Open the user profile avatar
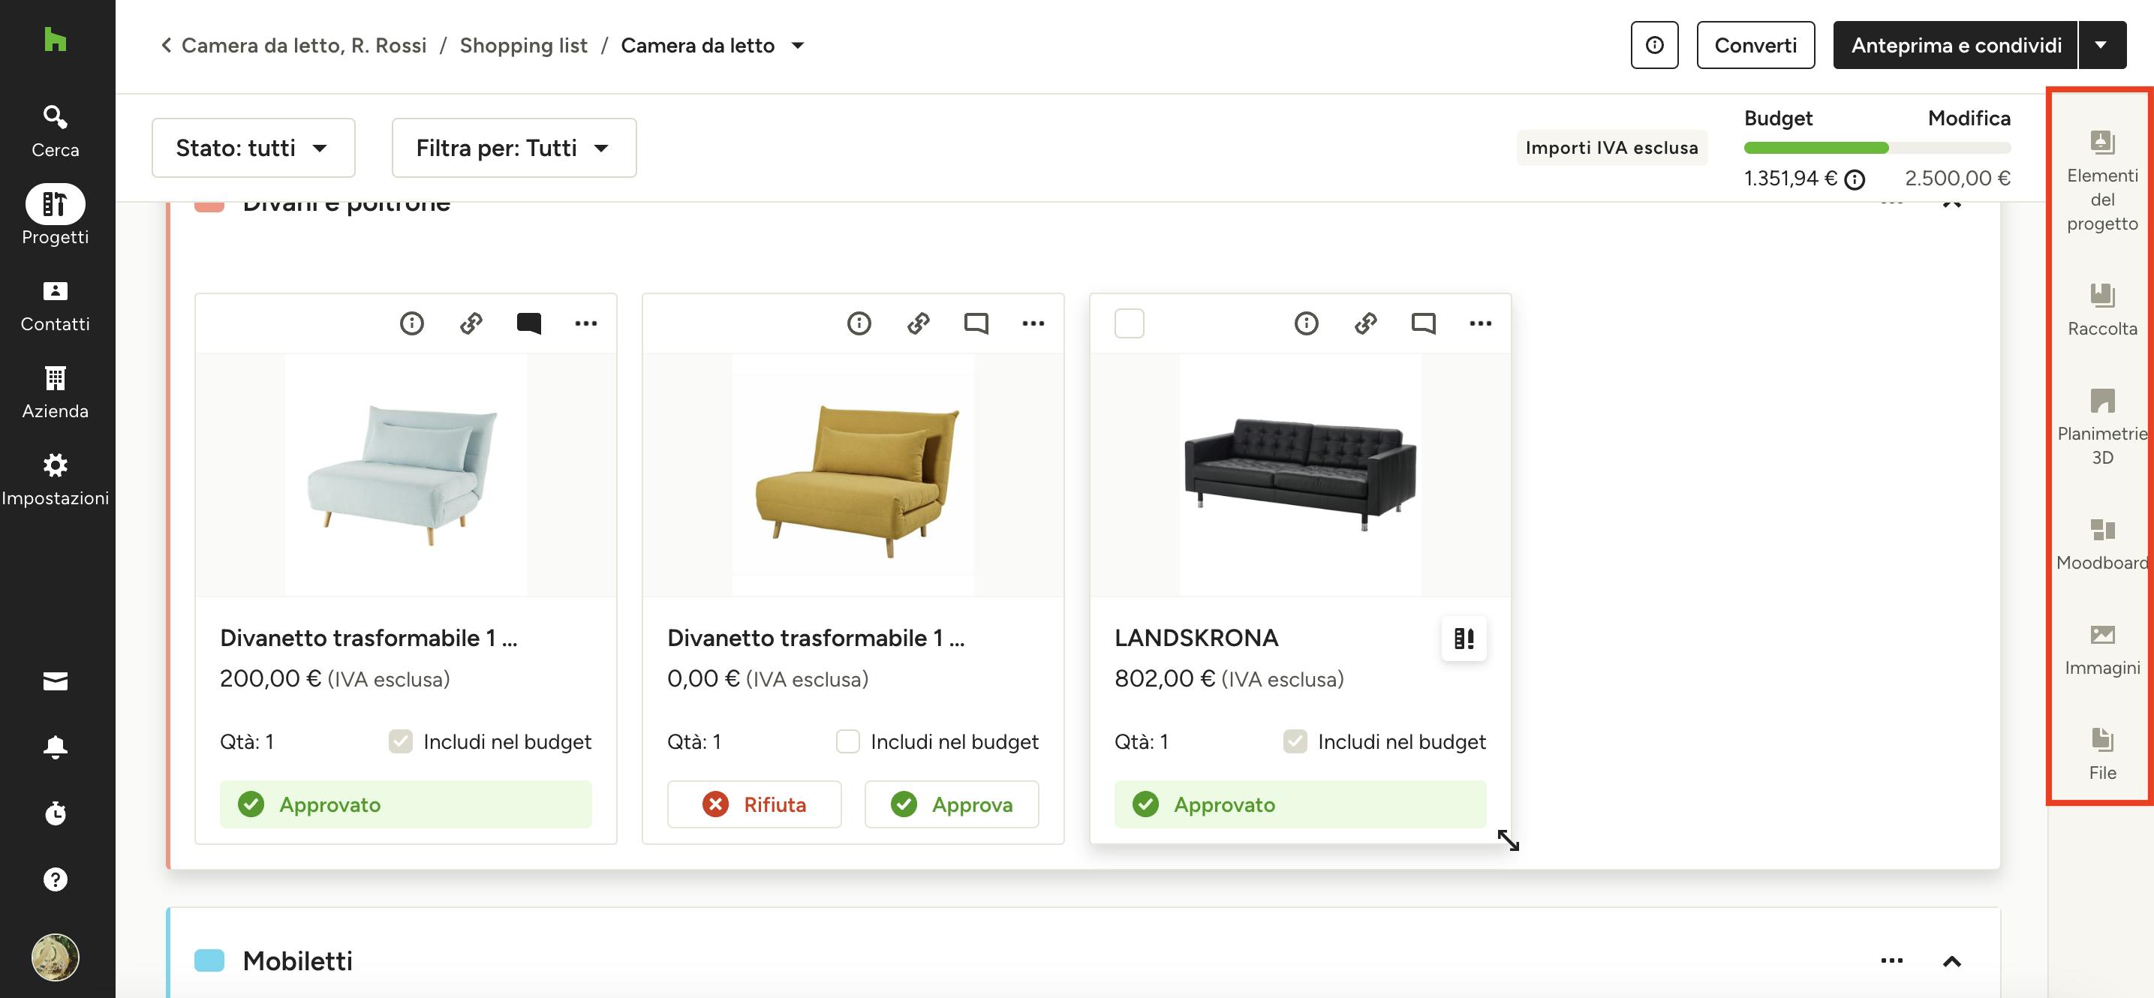Image resolution: width=2154 pixels, height=998 pixels. 56,957
